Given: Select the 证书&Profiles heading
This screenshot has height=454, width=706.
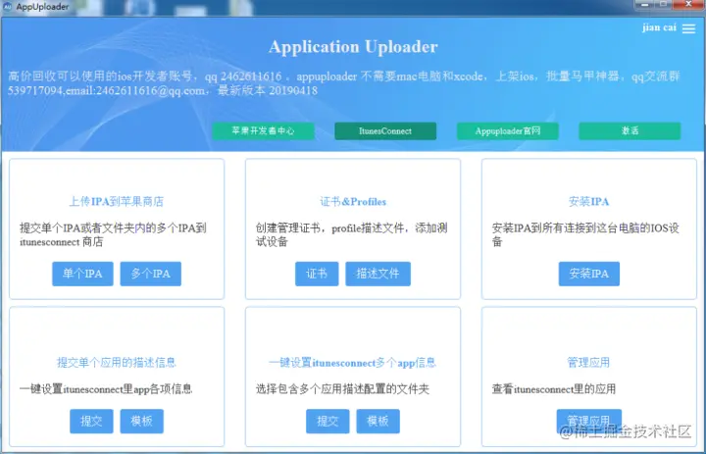Looking at the screenshot, I should tap(353, 201).
